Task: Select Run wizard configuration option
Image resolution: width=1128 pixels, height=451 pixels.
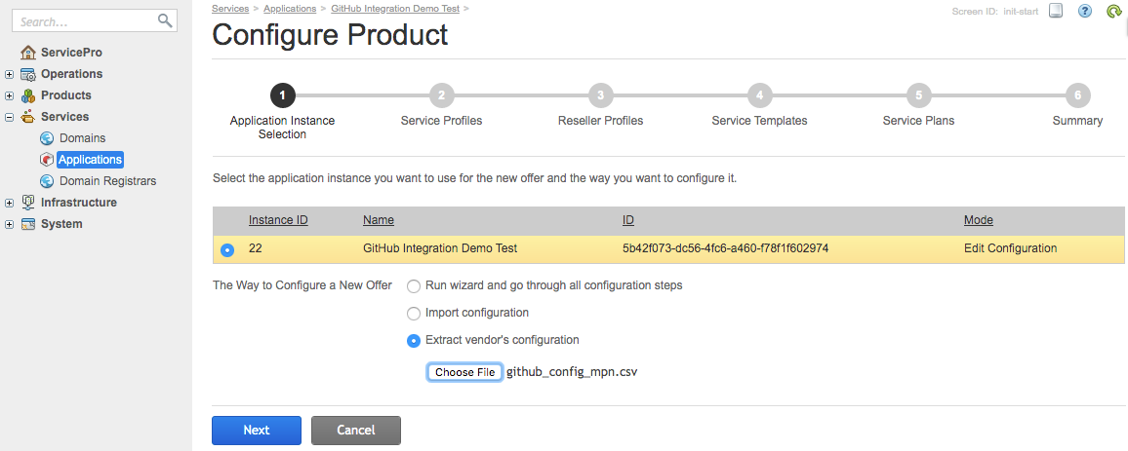Action: click(414, 286)
